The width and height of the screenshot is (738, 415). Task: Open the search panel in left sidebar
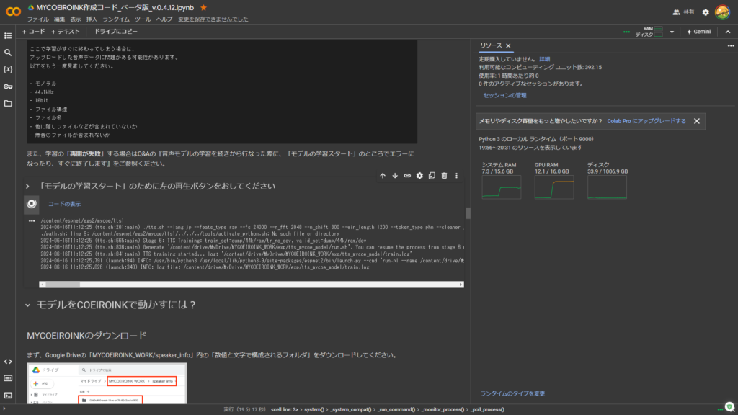click(x=8, y=53)
